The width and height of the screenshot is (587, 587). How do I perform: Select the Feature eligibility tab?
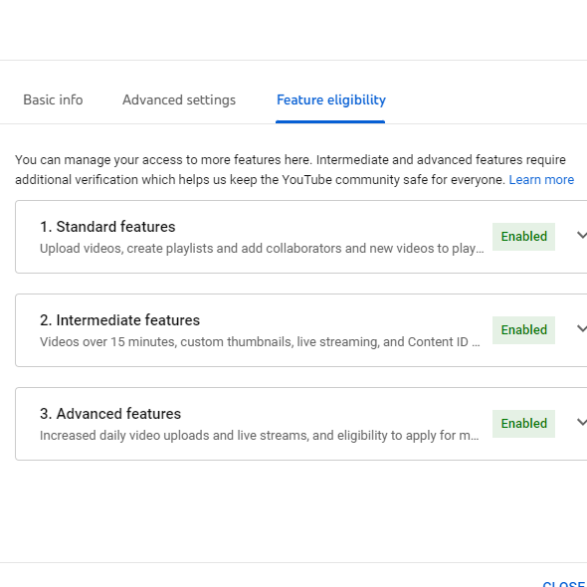click(331, 99)
